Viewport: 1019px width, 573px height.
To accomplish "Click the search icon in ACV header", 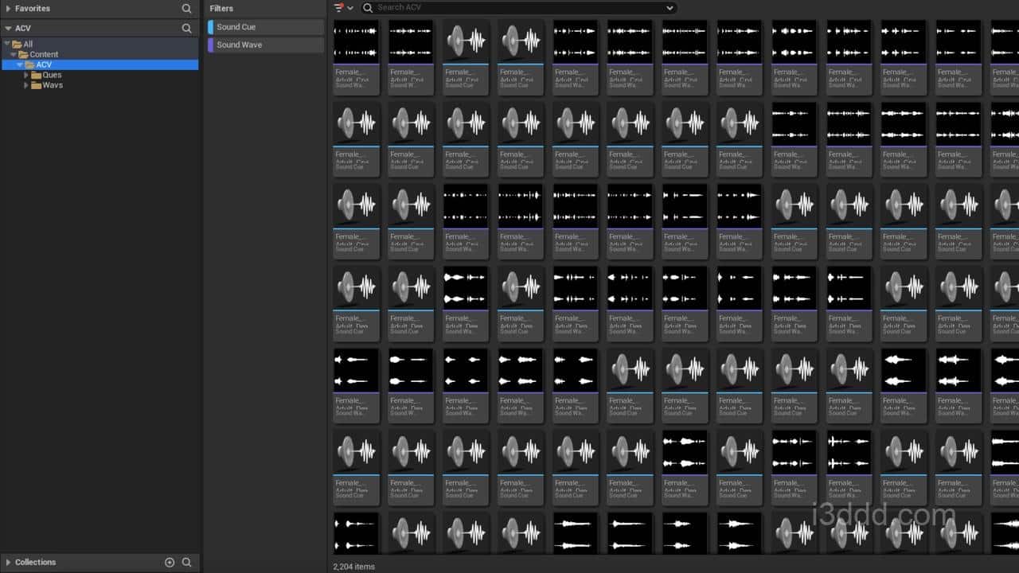I will (x=186, y=29).
